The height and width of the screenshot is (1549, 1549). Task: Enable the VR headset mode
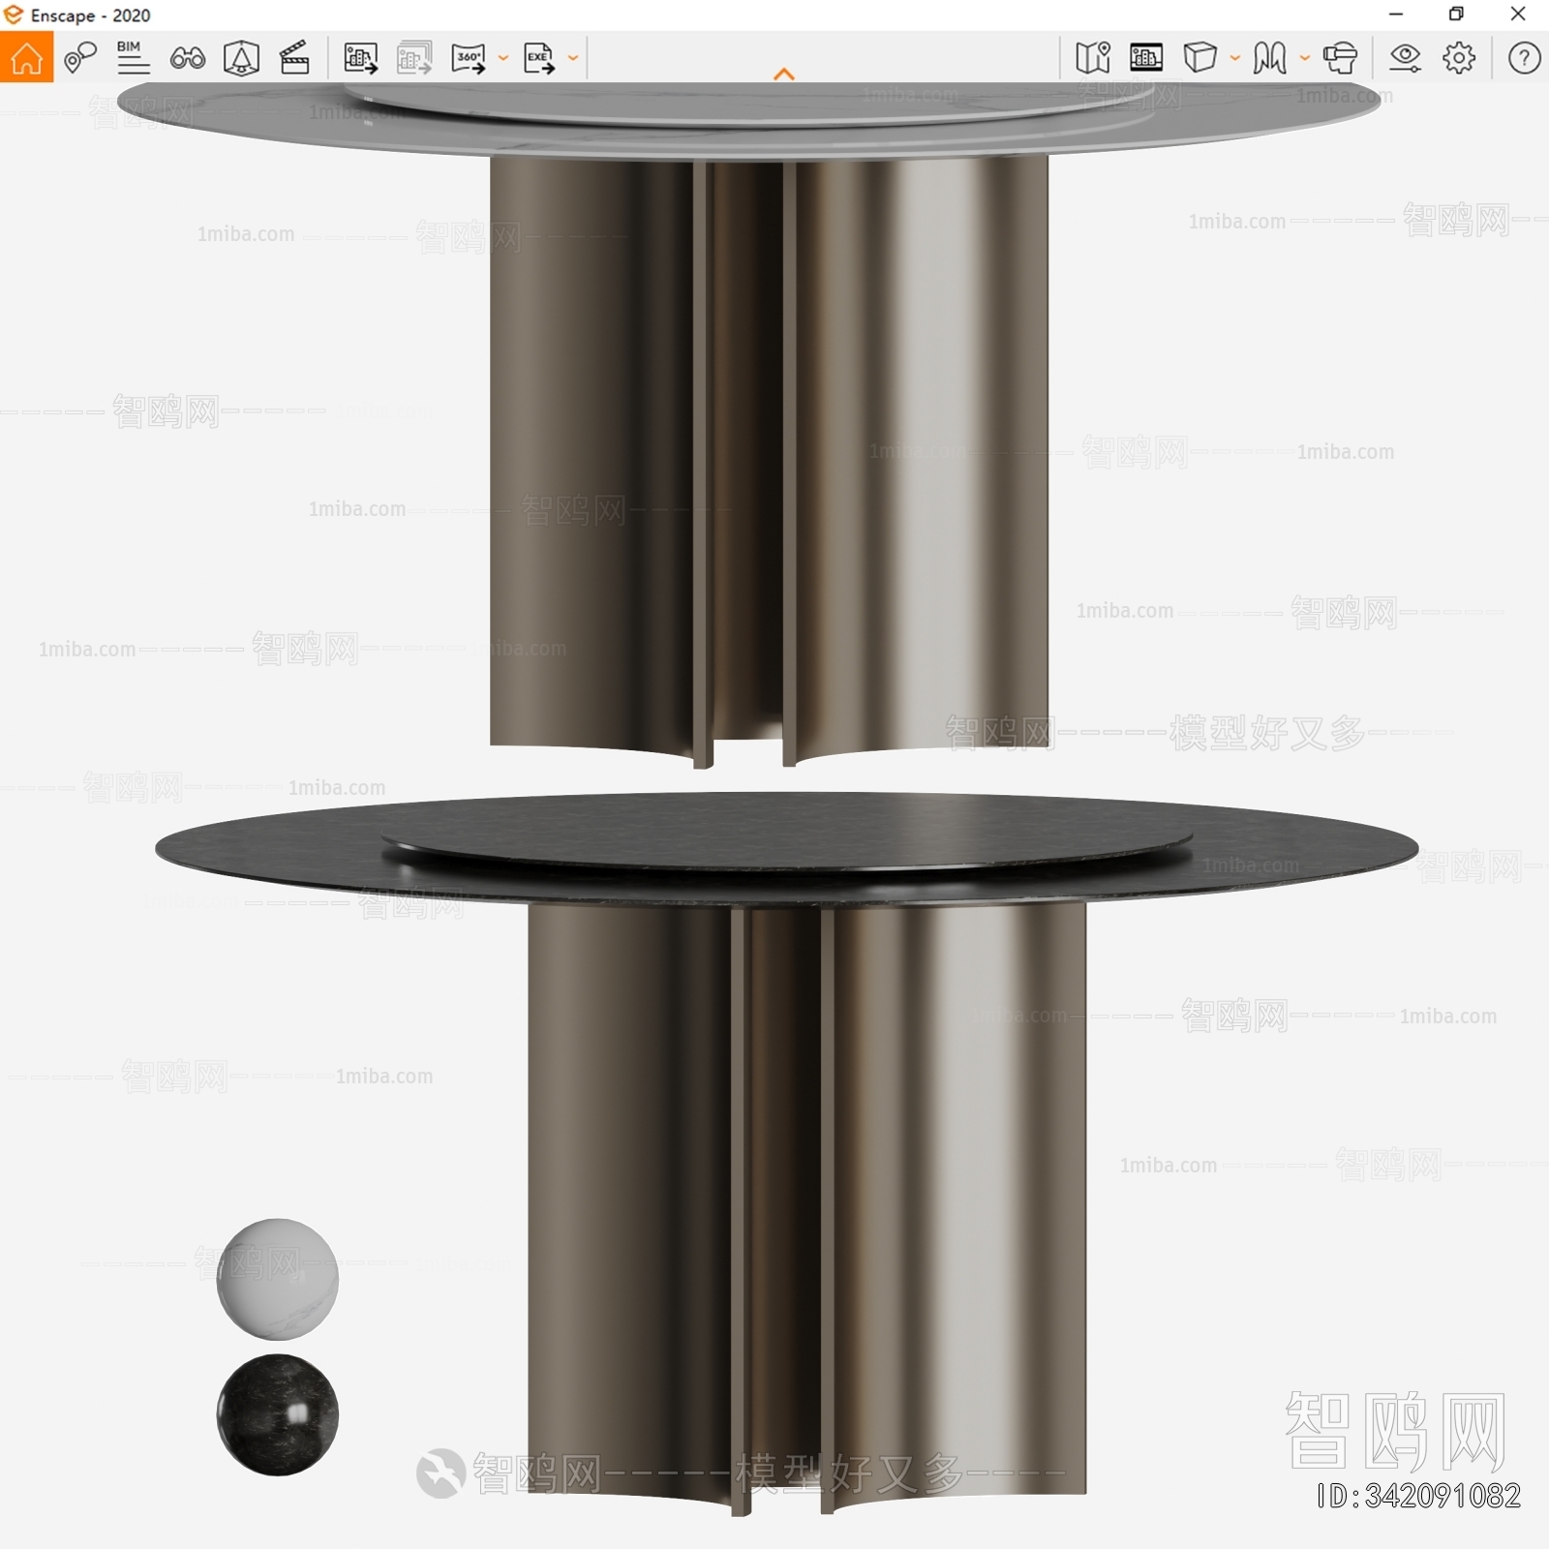click(x=1340, y=58)
